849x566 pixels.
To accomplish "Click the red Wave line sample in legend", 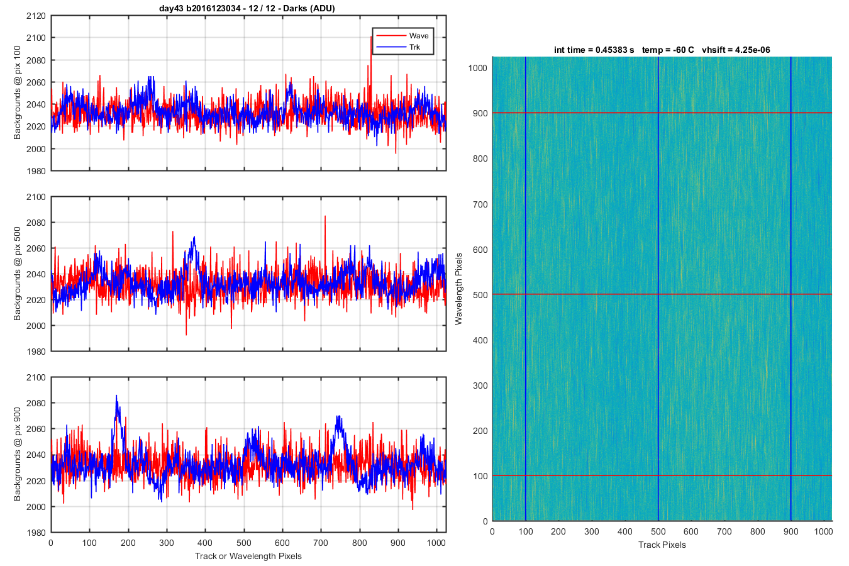I will (x=391, y=36).
